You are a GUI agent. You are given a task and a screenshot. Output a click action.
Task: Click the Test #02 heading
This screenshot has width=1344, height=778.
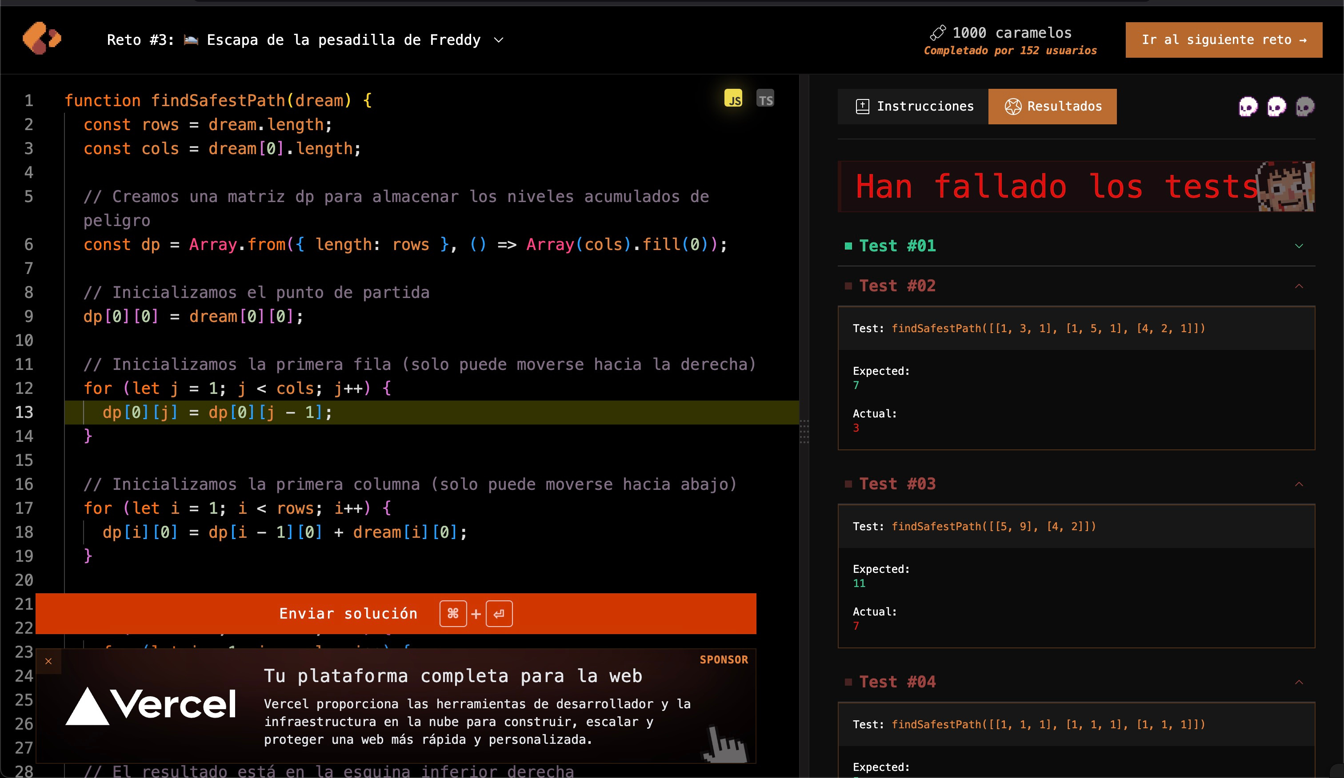click(x=897, y=286)
